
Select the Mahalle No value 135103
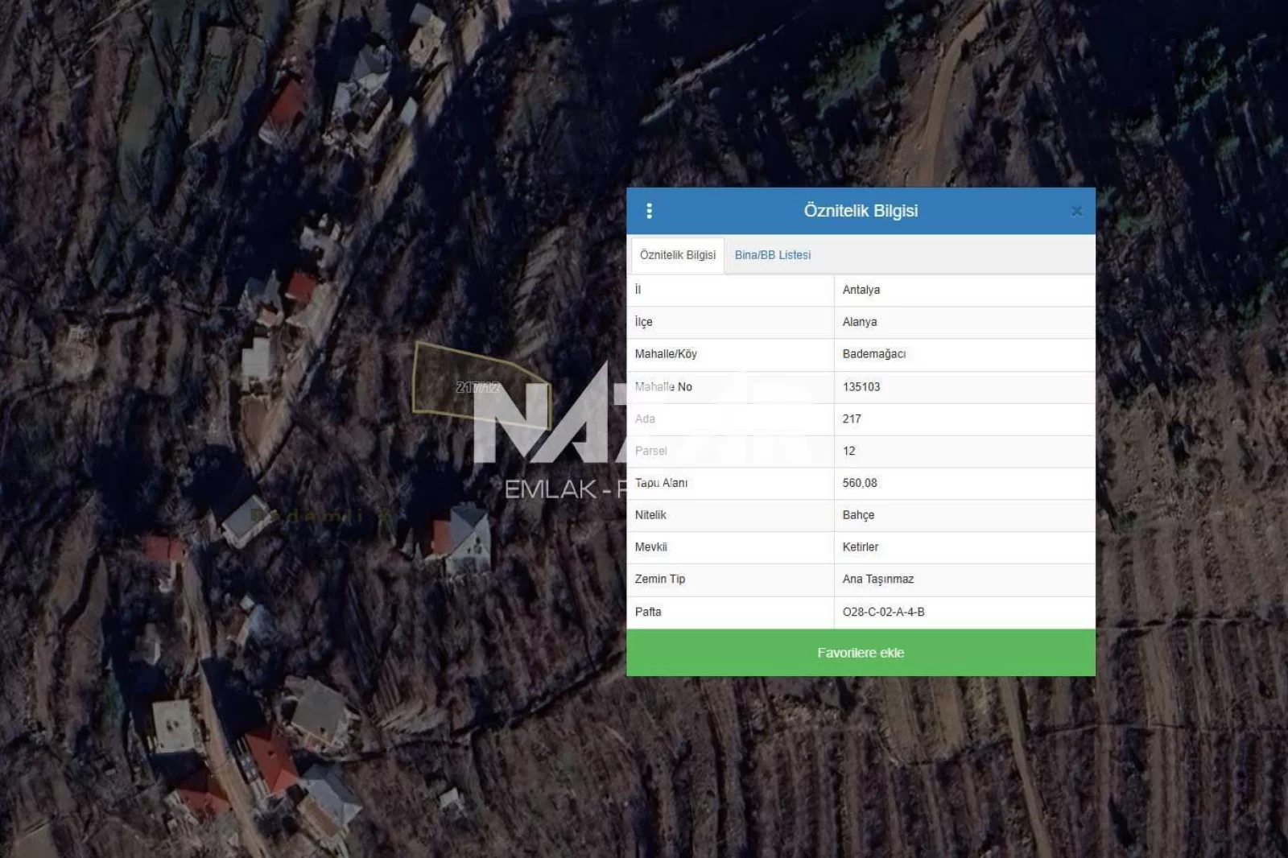[861, 387]
